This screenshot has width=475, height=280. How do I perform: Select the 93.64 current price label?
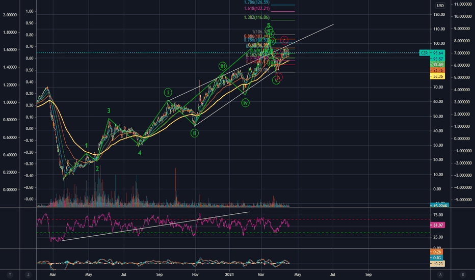[438, 53]
